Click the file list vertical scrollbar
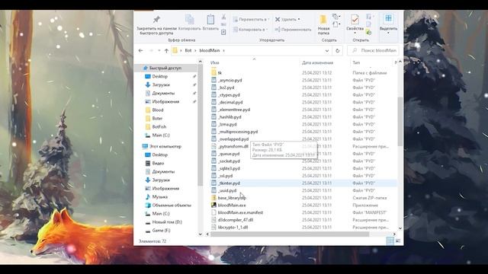Image resolution: width=488 pixels, height=274 pixels. point(400,121)
